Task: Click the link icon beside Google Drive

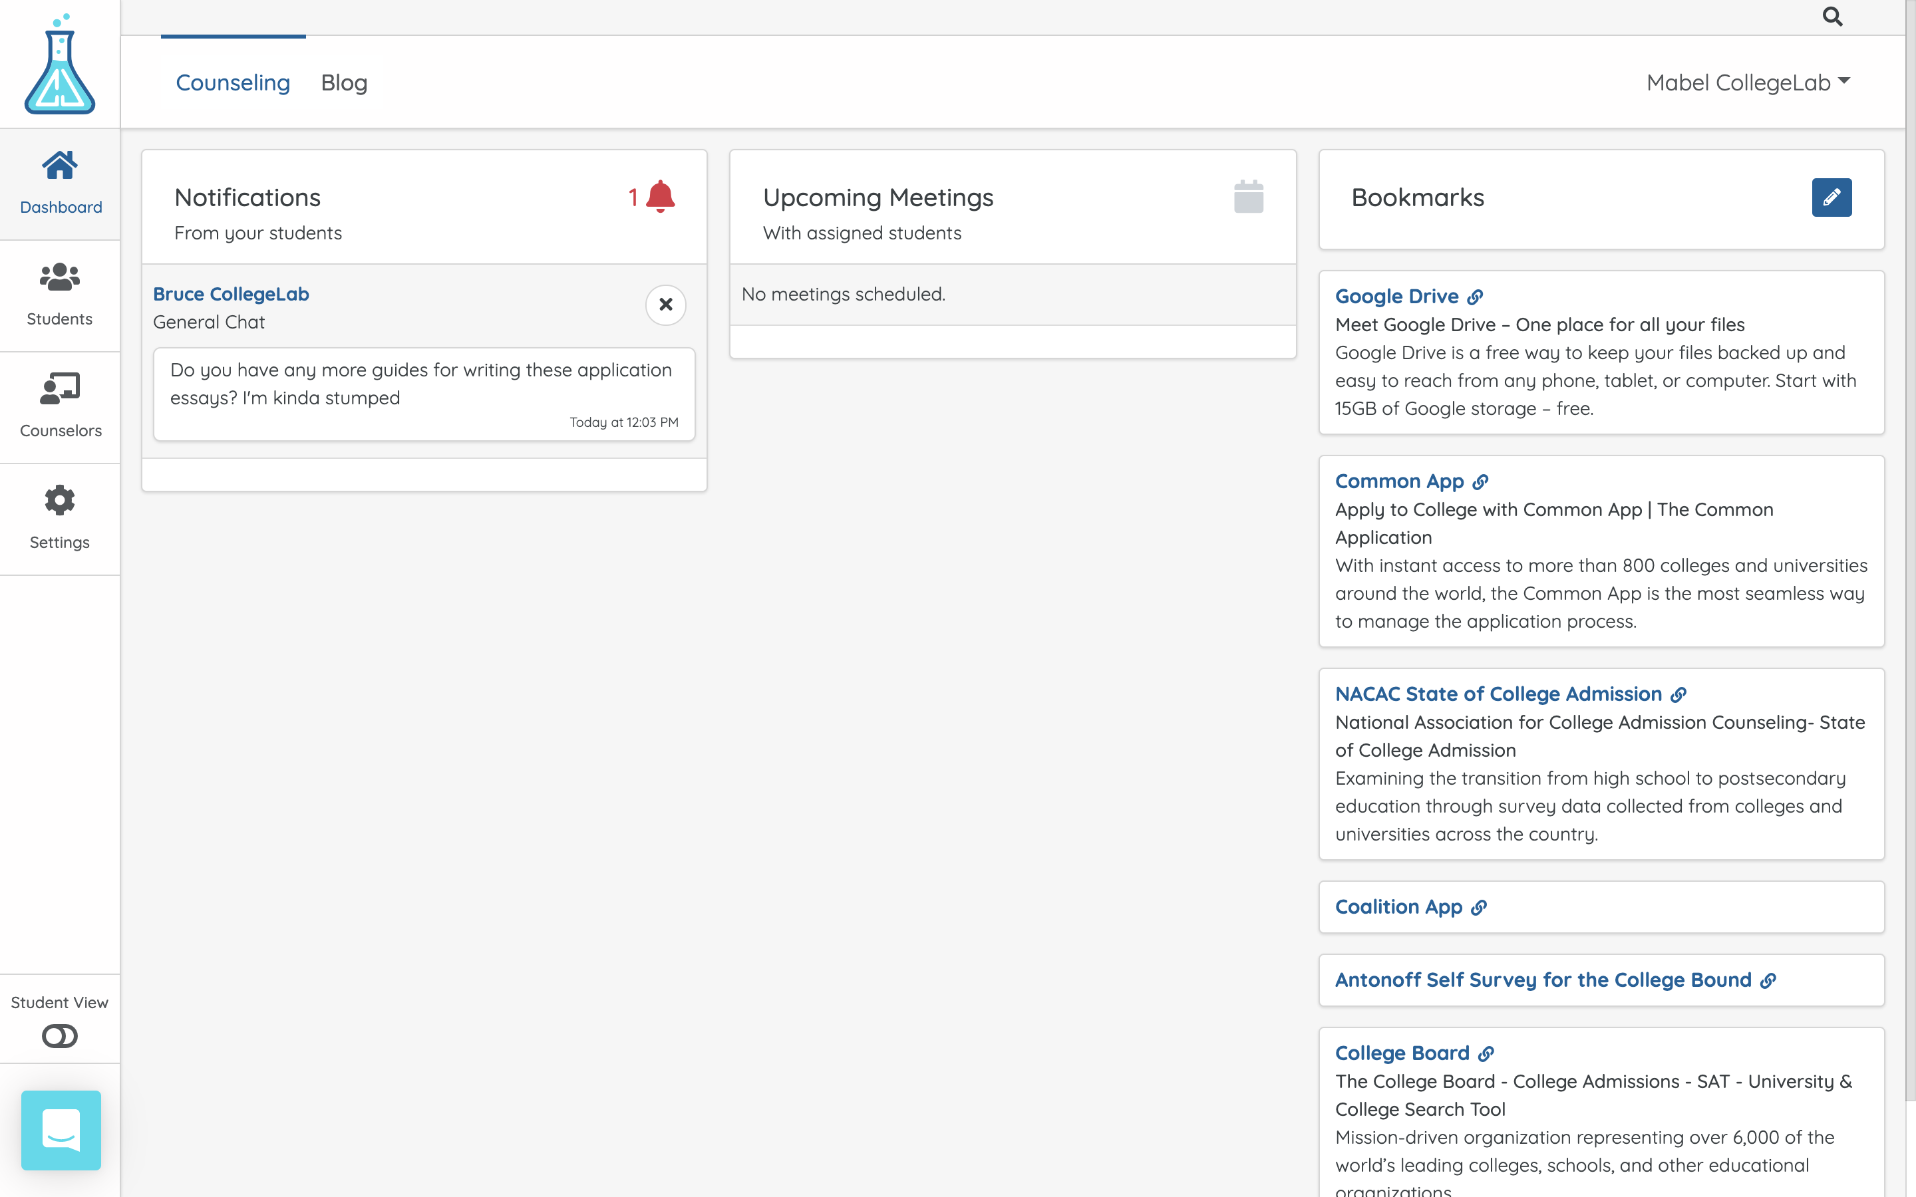Action: point(1475,297)
